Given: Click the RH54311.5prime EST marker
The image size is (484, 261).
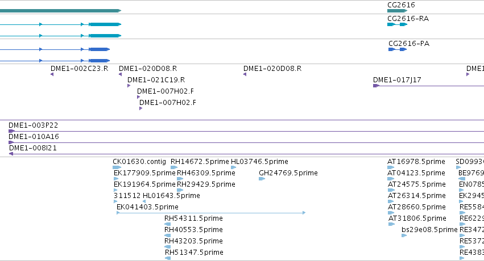Looking at the screenshot, I should [168, 224].
